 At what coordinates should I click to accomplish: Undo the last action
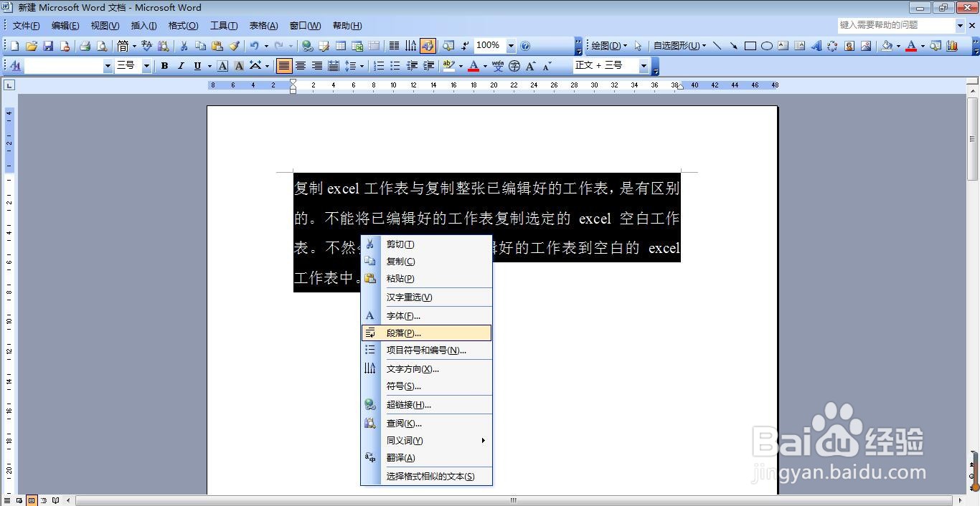pos(254,46)
